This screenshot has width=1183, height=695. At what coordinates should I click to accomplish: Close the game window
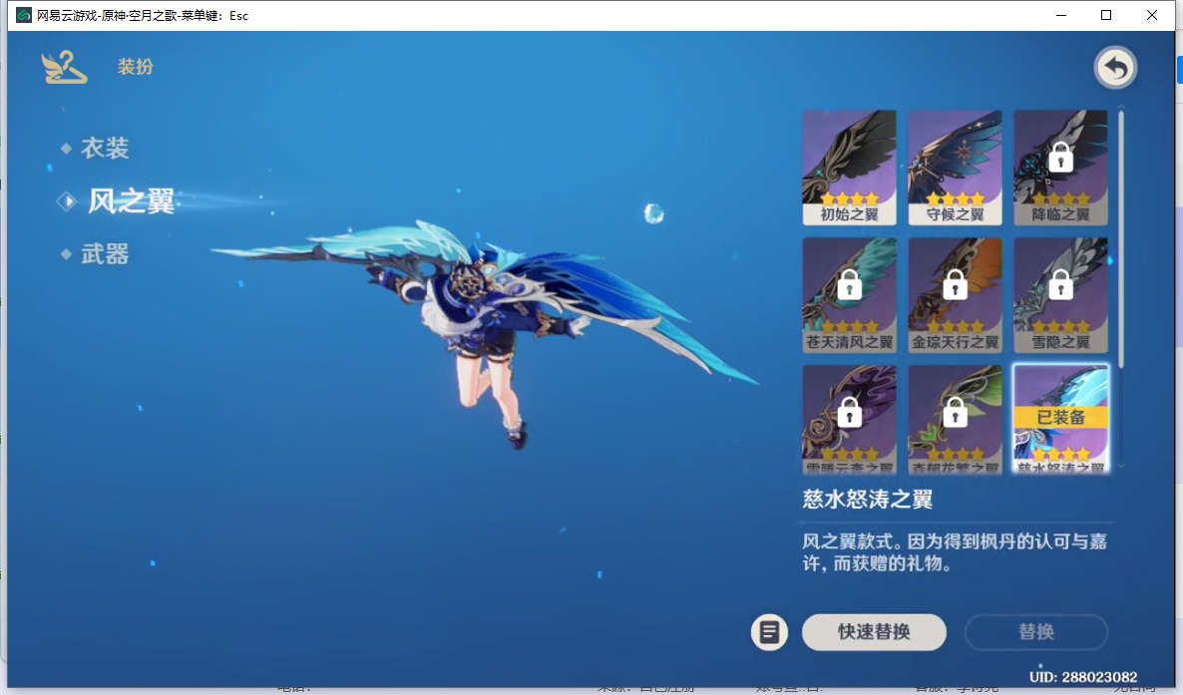[x=1151, y=15]
